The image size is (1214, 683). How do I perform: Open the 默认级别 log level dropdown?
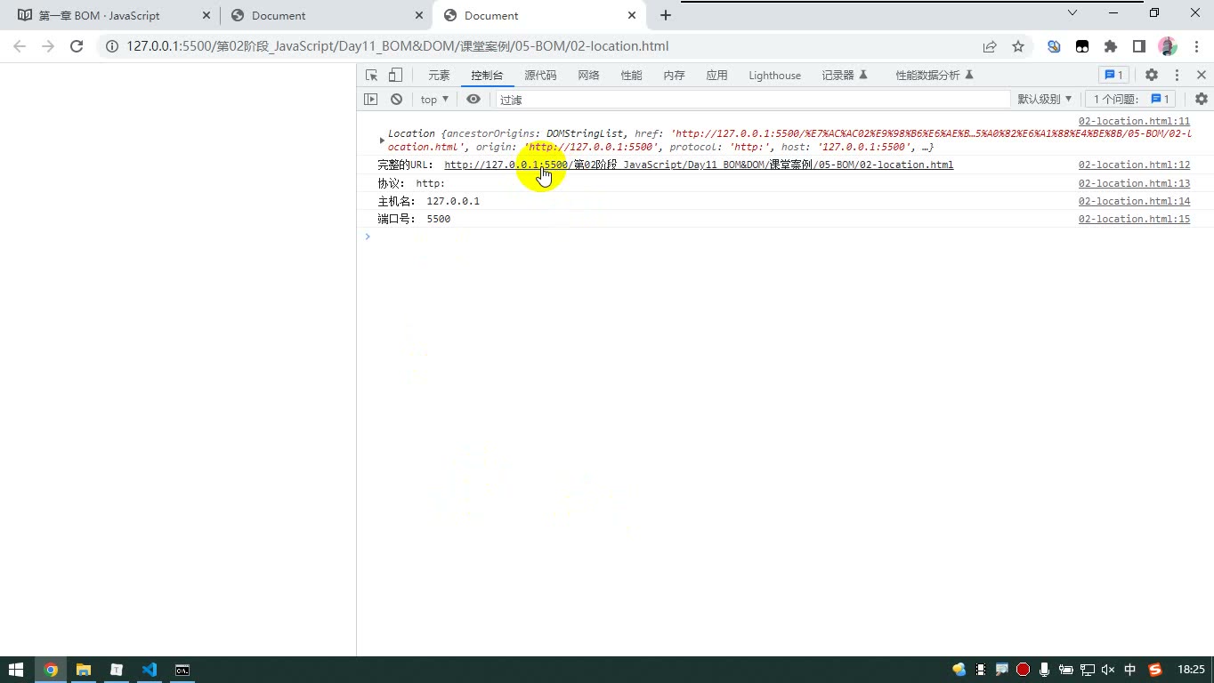point(1045,100)
